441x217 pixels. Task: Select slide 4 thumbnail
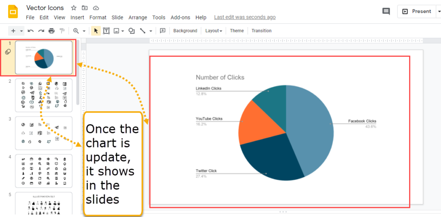click(43, 171)
